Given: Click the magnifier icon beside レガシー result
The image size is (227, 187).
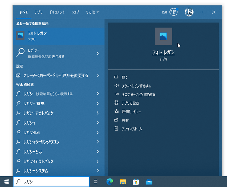Looking at the screenshot, I should click(20, 52).
